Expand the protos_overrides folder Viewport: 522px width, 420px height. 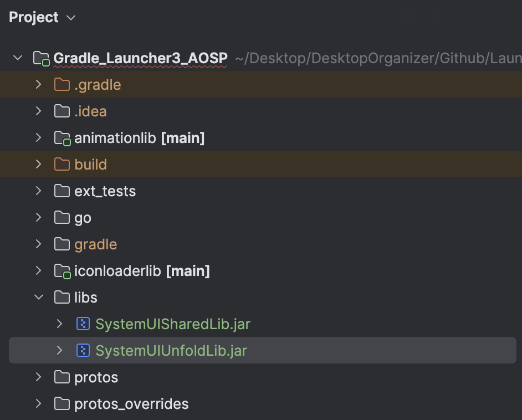click(39, 404)
